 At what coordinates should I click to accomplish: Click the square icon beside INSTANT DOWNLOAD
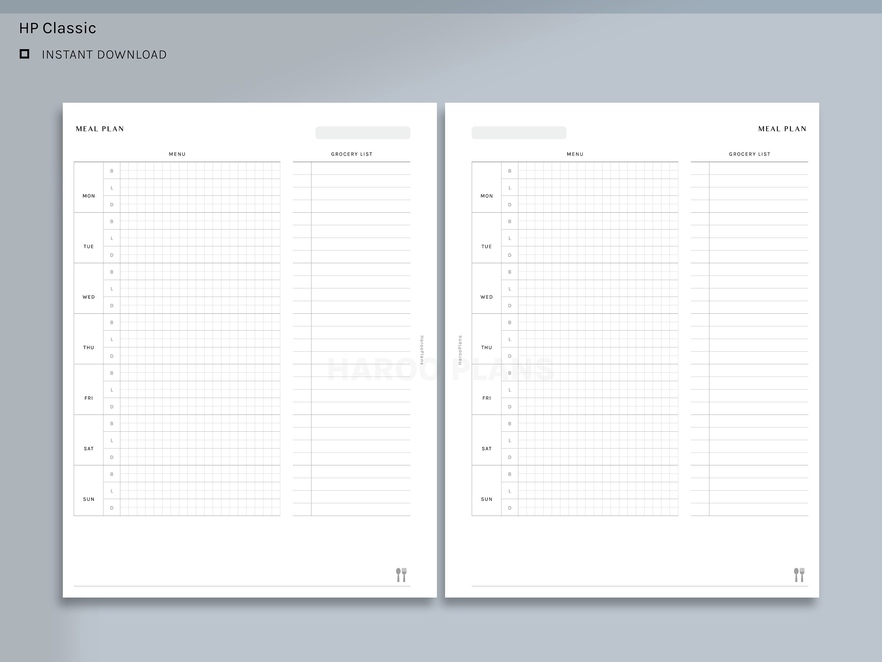click(24, 54)
